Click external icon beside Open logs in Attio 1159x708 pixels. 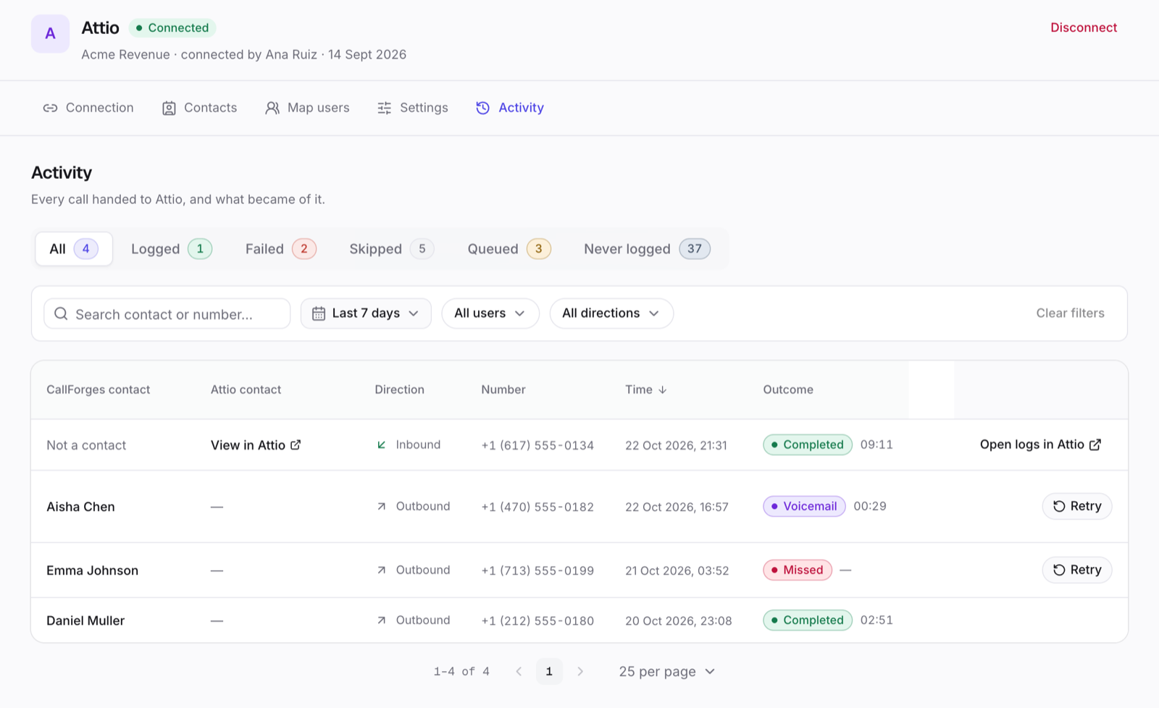click(1095, 444)
